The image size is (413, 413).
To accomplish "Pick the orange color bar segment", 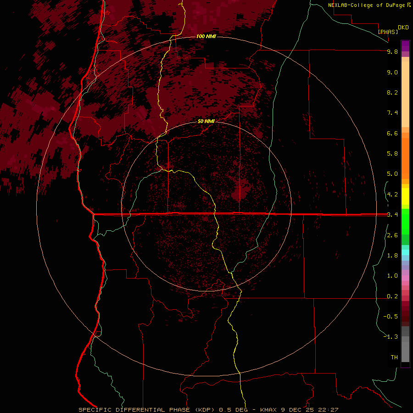I will click(405, 159).
